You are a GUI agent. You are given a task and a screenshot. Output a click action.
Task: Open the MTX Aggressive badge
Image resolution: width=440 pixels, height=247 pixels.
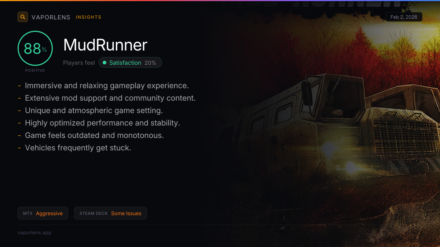click(43, 213)
